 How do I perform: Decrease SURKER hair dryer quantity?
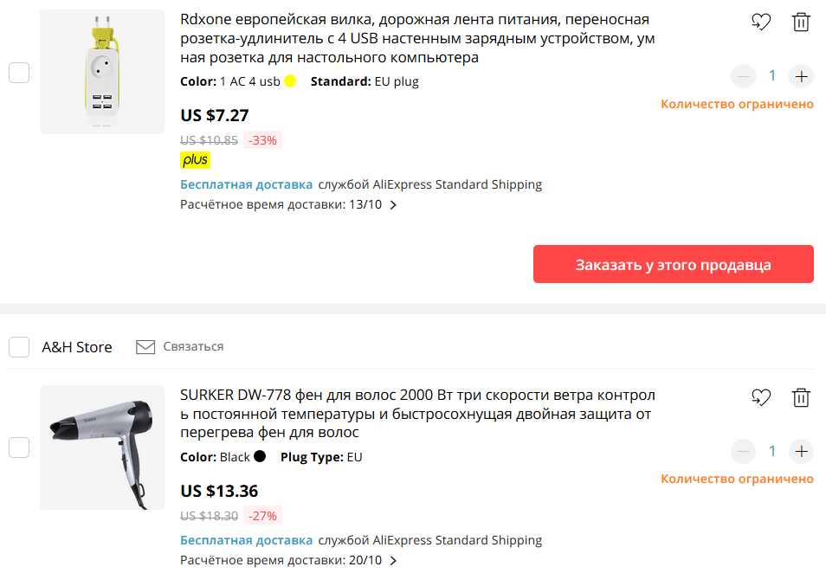(743, 451)
